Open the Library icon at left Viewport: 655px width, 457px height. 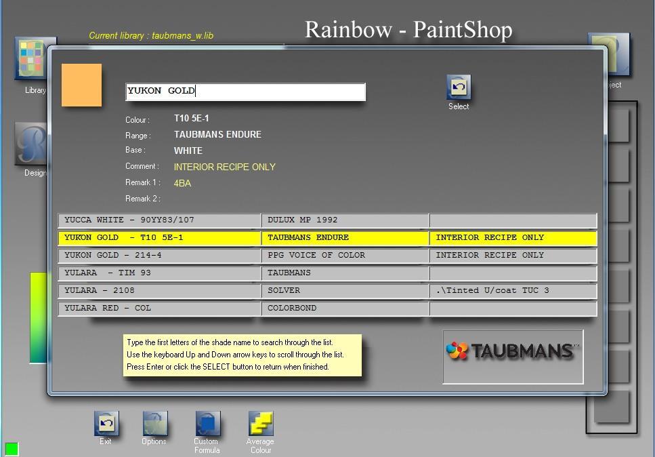click(x=32, y=58)
